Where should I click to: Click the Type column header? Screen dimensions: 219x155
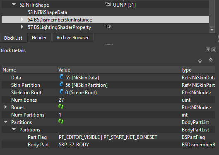tap(197, 70)
